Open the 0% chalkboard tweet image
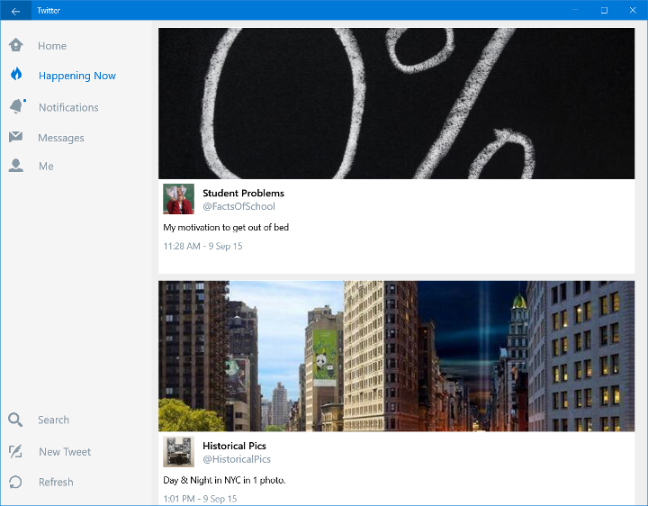The height and width of the screenshot is (506, 648). pos(396,103)
